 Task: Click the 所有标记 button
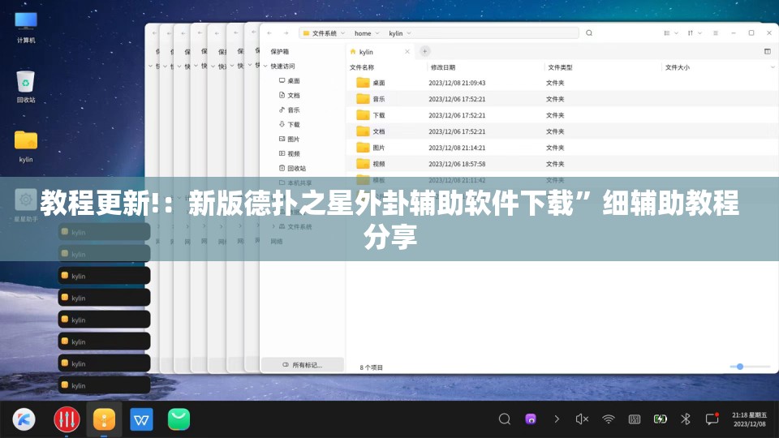303,365
